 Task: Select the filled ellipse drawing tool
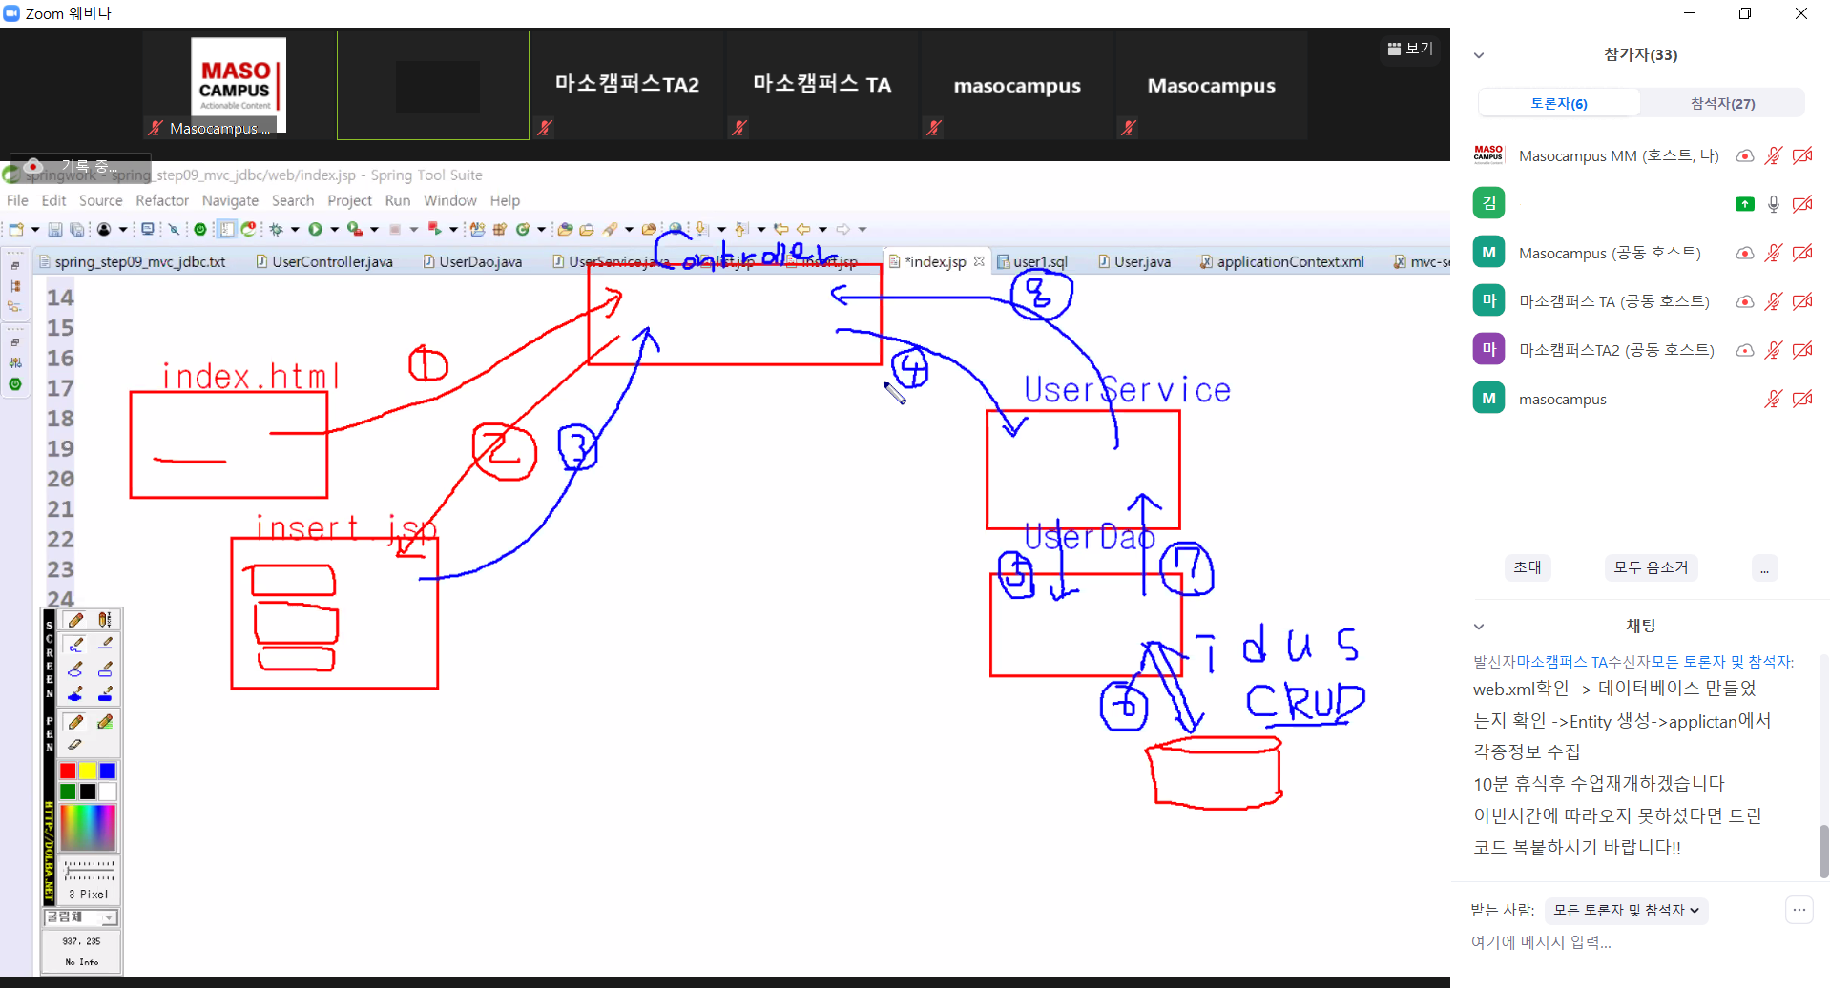coord(75,693)
